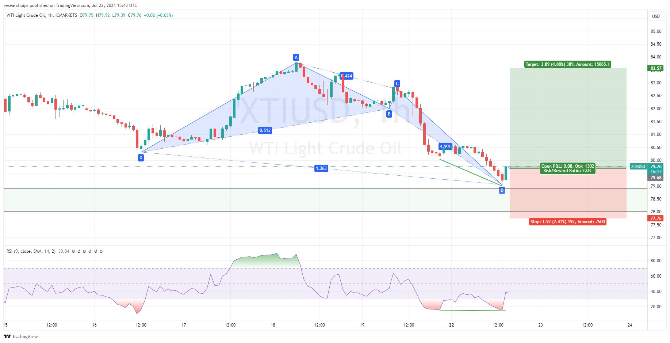Click the RSI value 39.04
670x343 pixels.
(64, 251)
